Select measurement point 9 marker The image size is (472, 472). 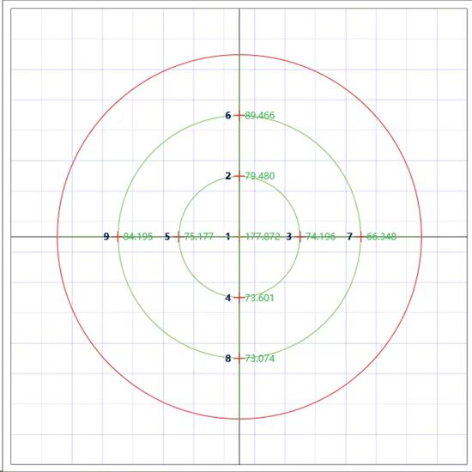point(118,237)
